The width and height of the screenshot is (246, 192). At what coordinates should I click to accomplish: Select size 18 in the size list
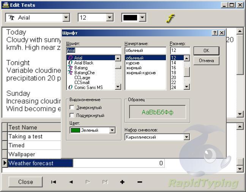coord(177,73)
